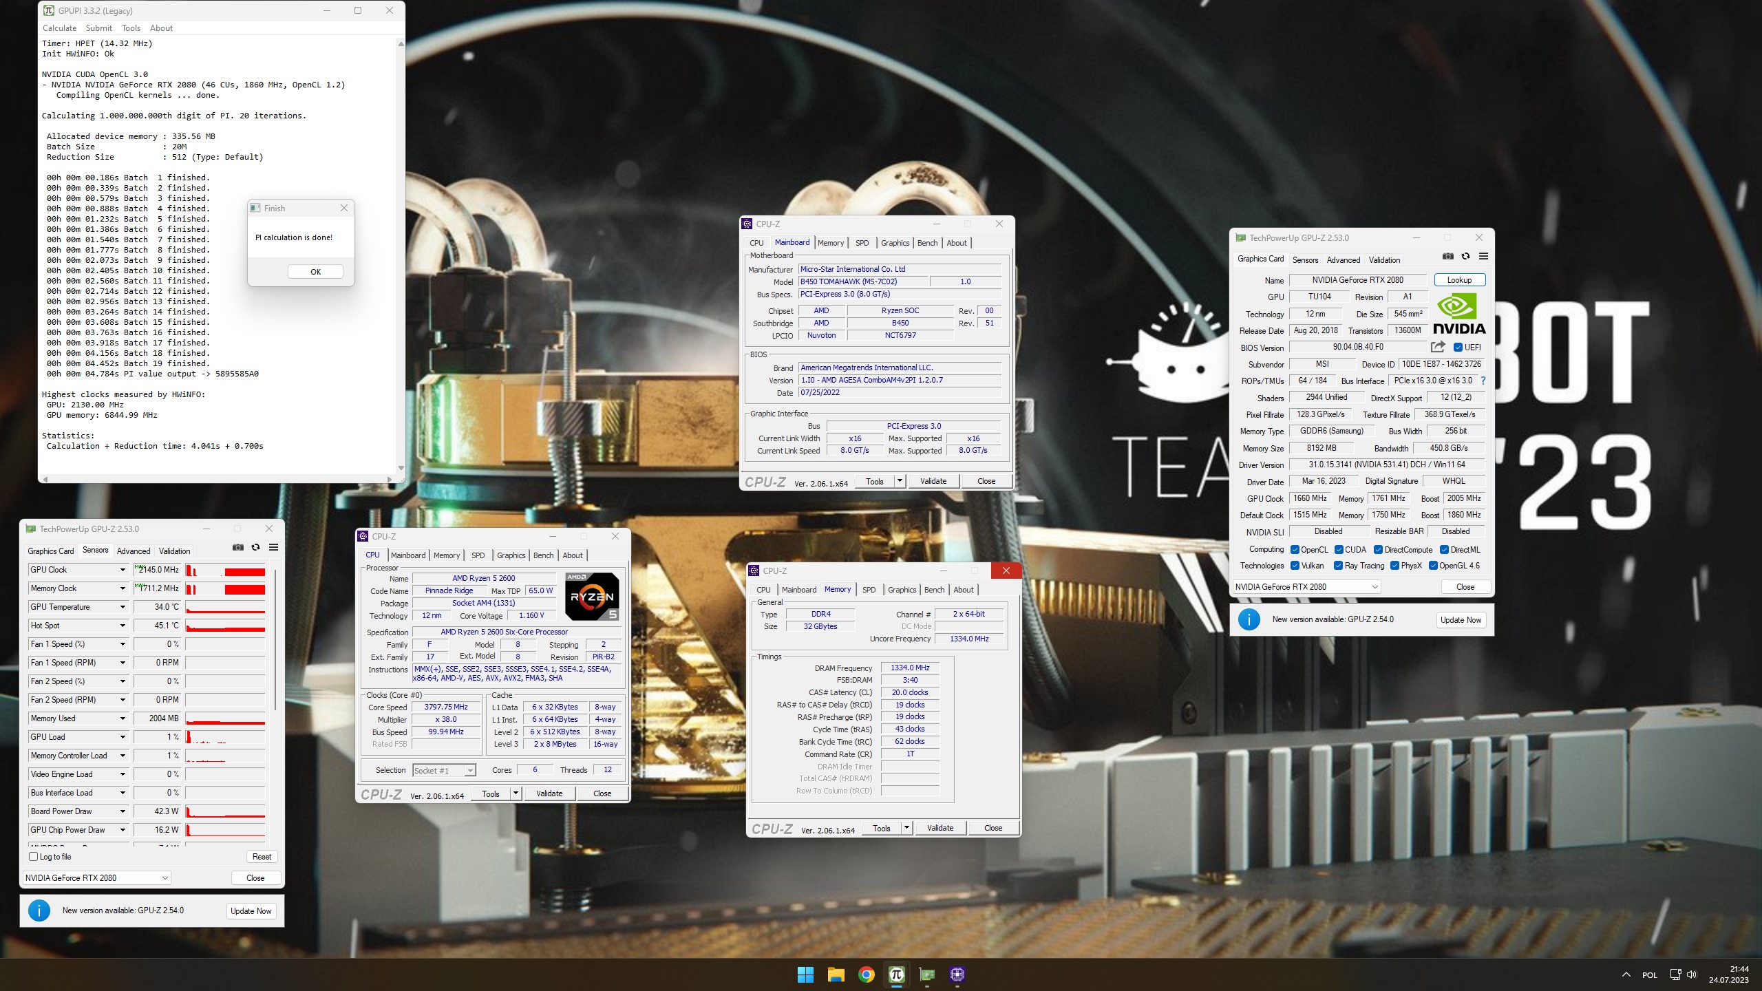Click Close in CPU-Z CPU window
This screenshot has height=991, width=1762.
602,793
